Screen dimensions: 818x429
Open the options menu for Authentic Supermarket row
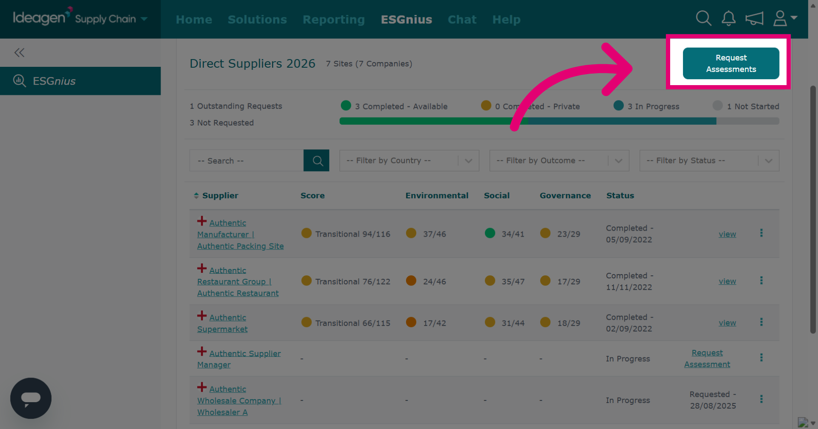(x=761, y=322)
